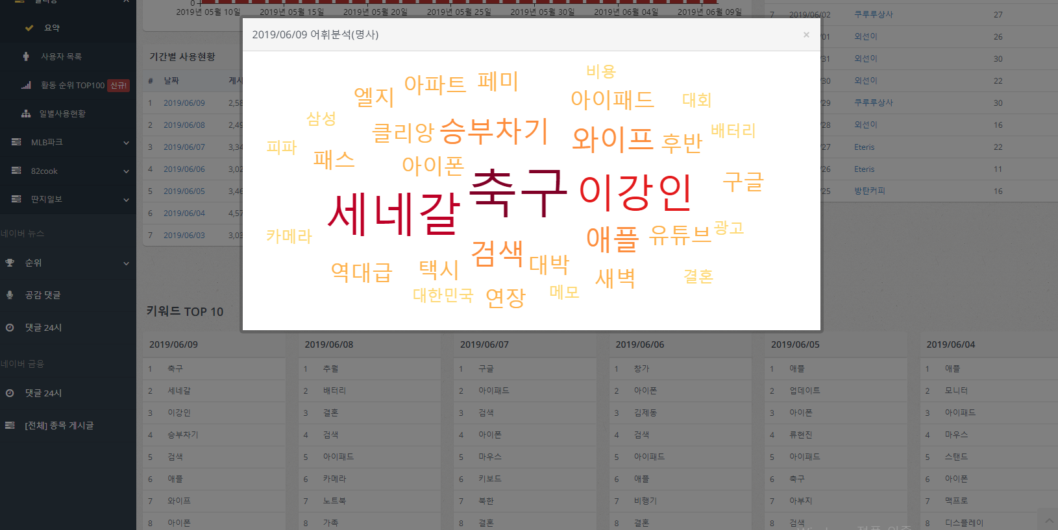1058x530 pixels.
Task: Click the word 축구 in the word cloud
Action: [x=518, y=192]
